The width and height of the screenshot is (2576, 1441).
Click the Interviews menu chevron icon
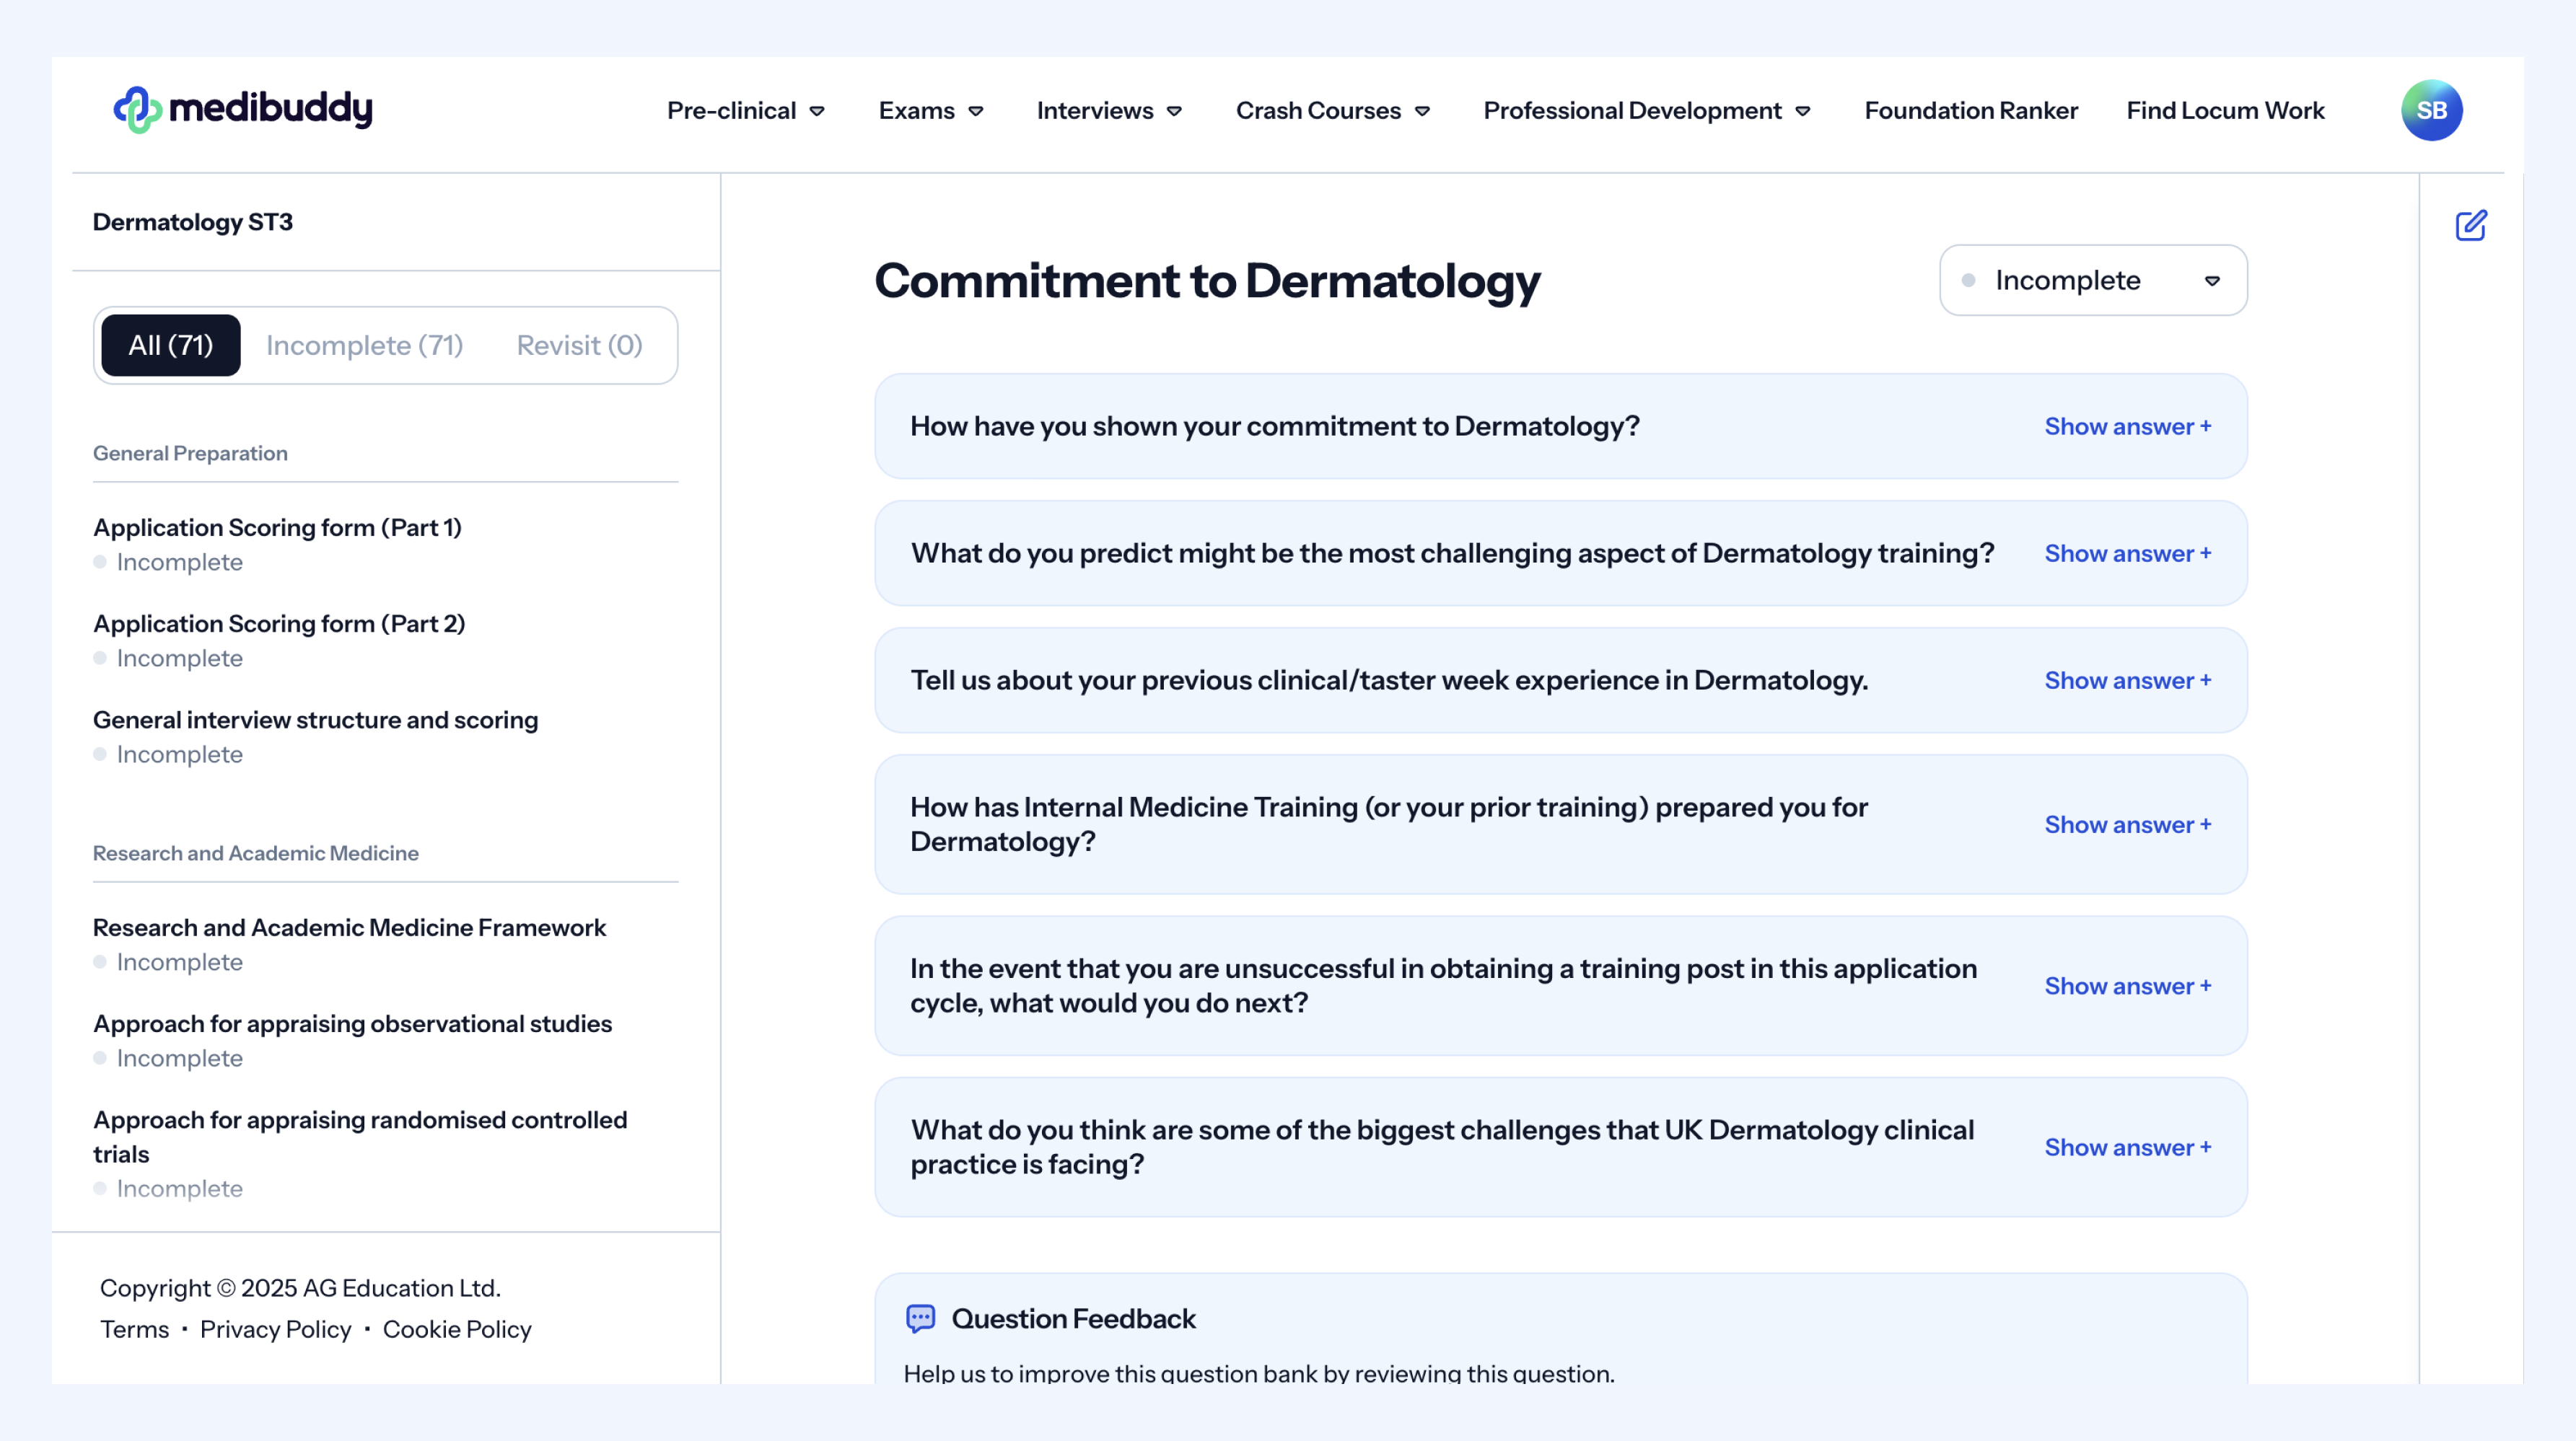pyautogui.click(x=1175, y=111)
